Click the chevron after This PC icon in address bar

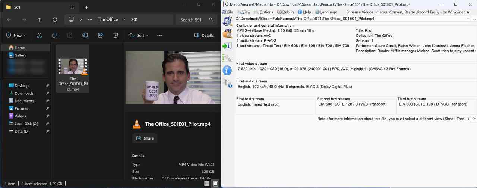[x=81, y=19]
